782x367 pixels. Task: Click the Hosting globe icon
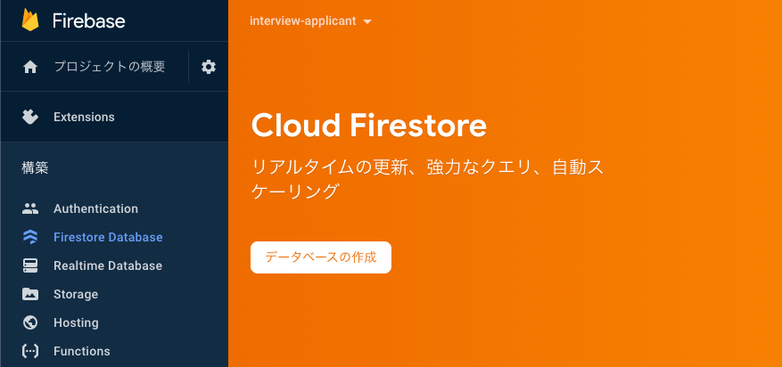30,322
